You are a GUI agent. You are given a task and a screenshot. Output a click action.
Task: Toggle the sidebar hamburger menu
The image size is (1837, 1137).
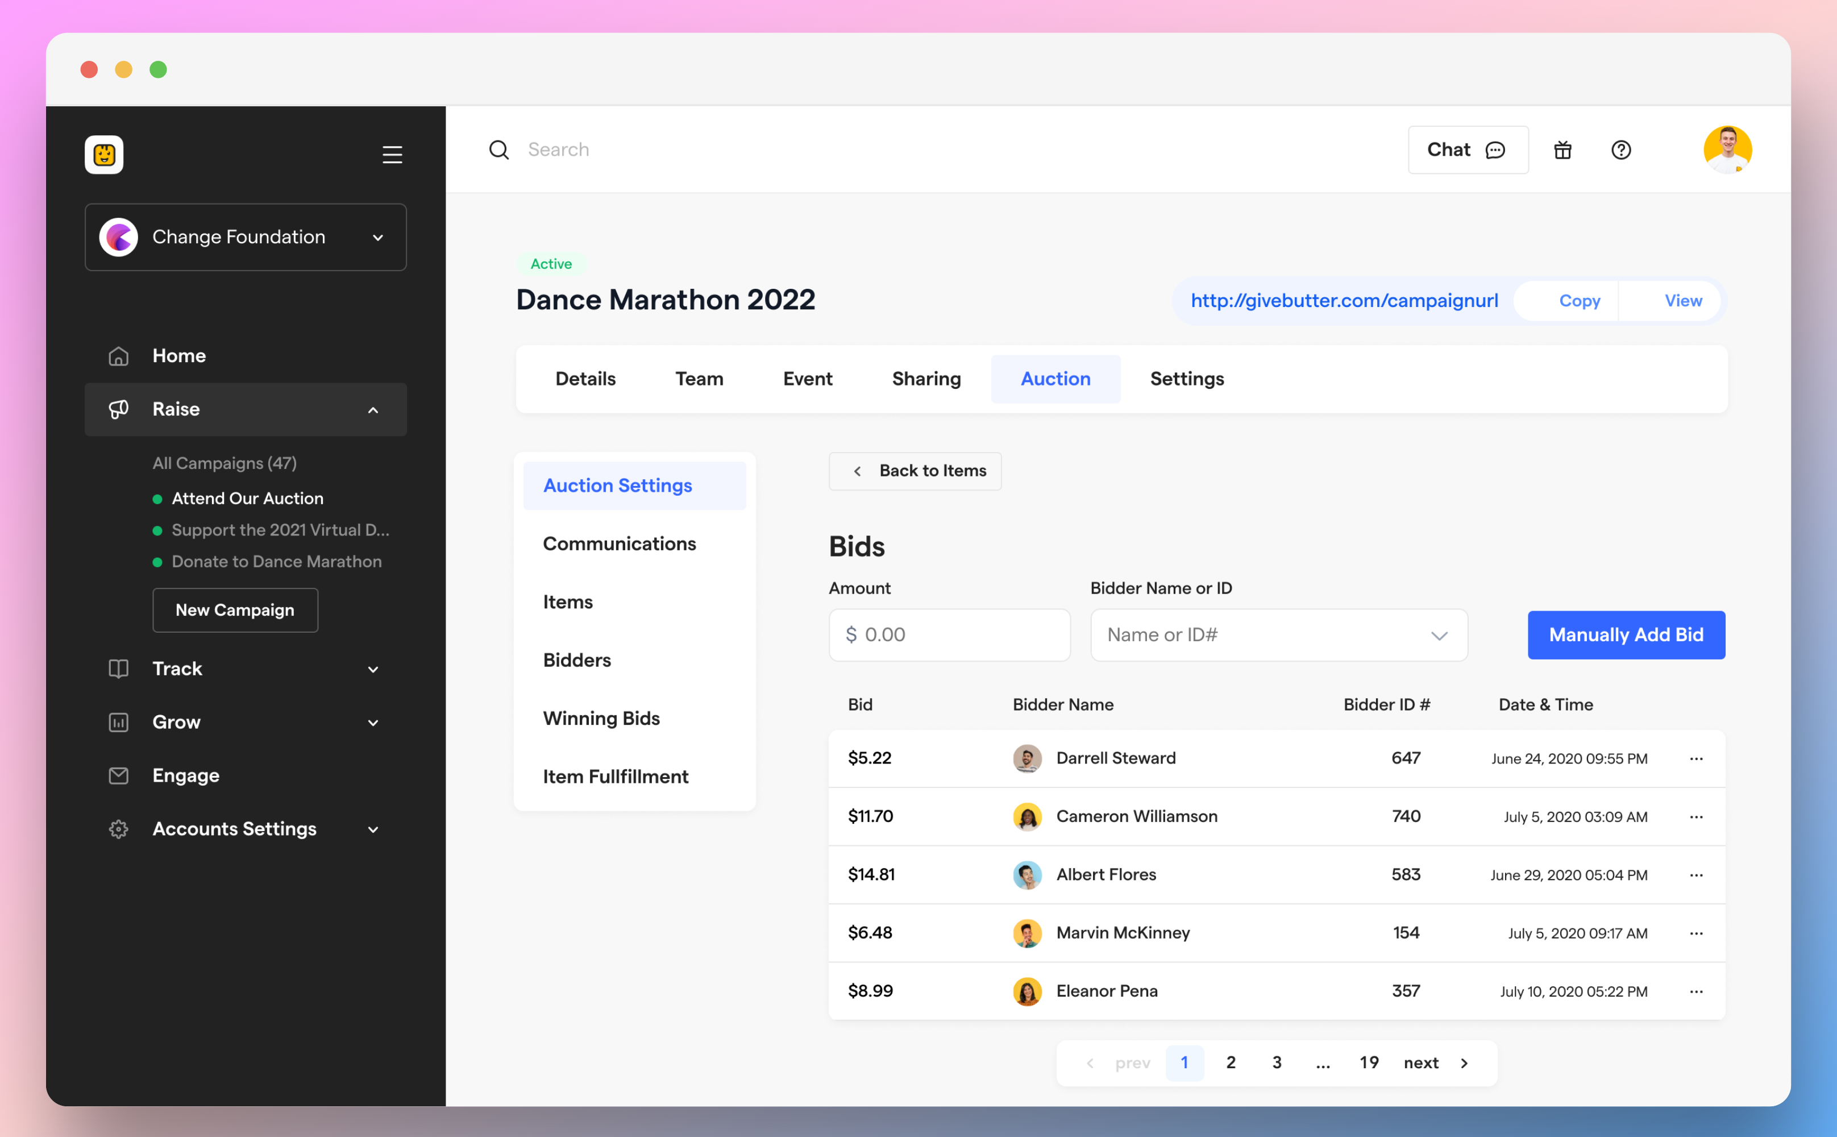(x=392, y=155)
